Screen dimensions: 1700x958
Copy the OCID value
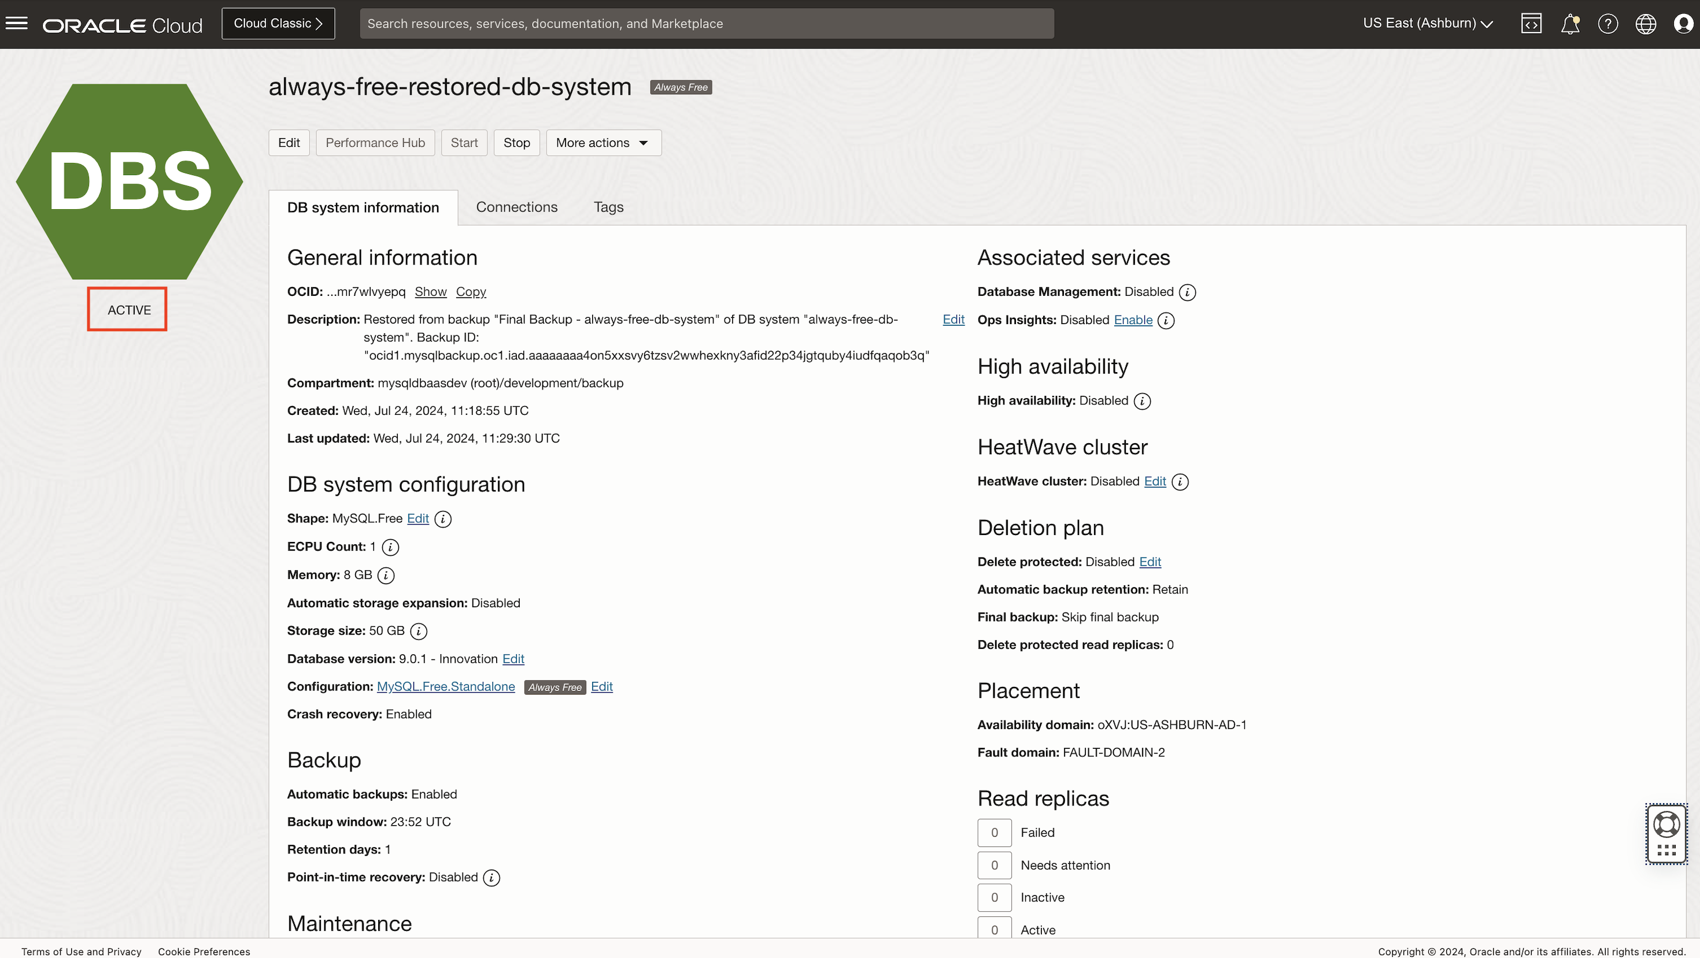click(471, 291)
